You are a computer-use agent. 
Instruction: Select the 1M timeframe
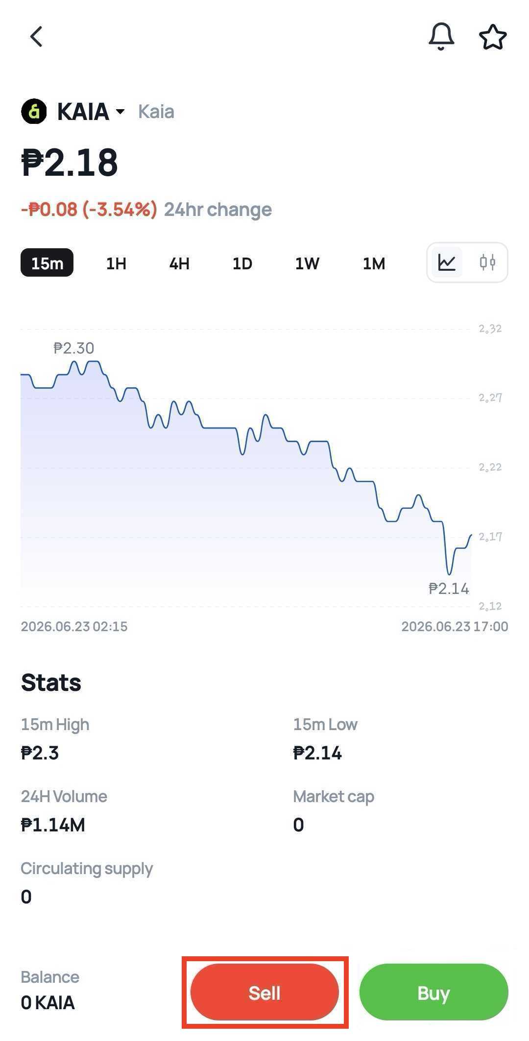coord(374,263)
